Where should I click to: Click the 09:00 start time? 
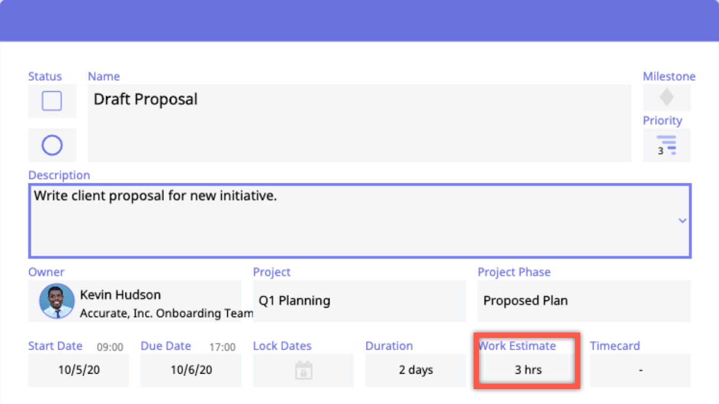110,347
